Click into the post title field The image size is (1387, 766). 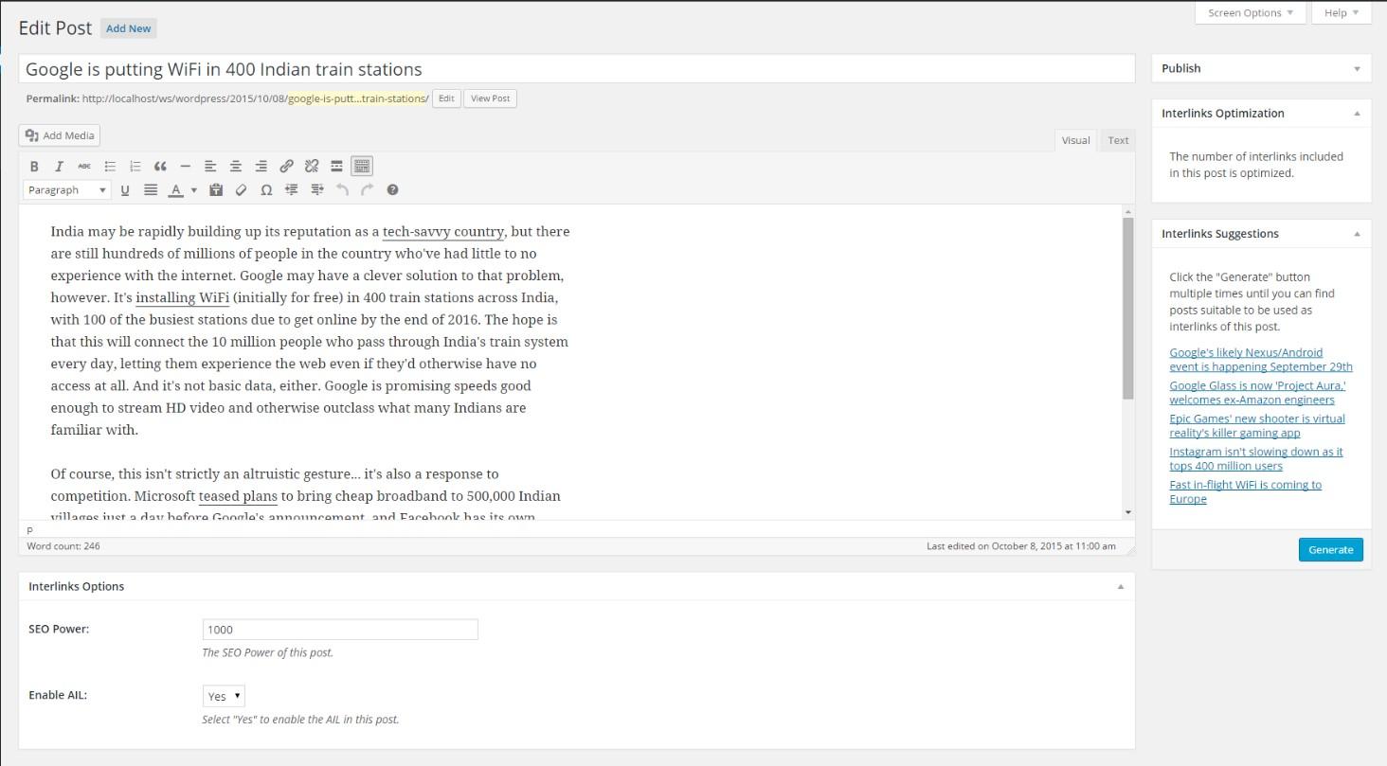(x=576, y=69)
